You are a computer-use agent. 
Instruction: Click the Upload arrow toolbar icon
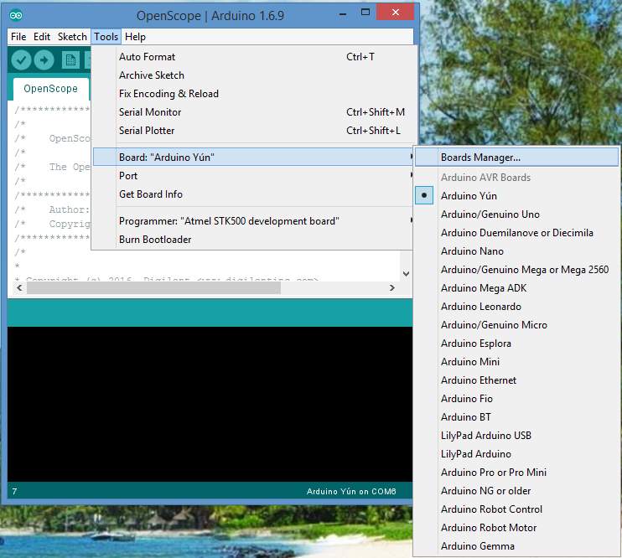point(44,60)
